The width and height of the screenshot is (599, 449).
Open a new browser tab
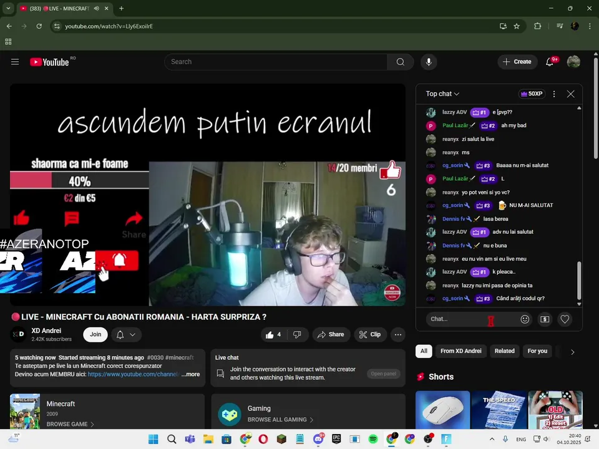click(x=121, y=8)
